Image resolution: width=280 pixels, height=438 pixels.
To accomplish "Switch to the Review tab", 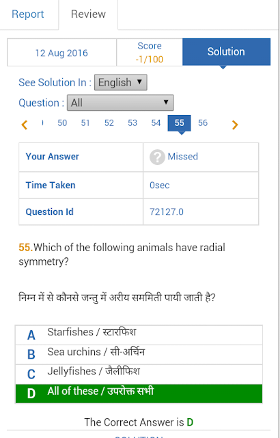I will coord(88,14).
